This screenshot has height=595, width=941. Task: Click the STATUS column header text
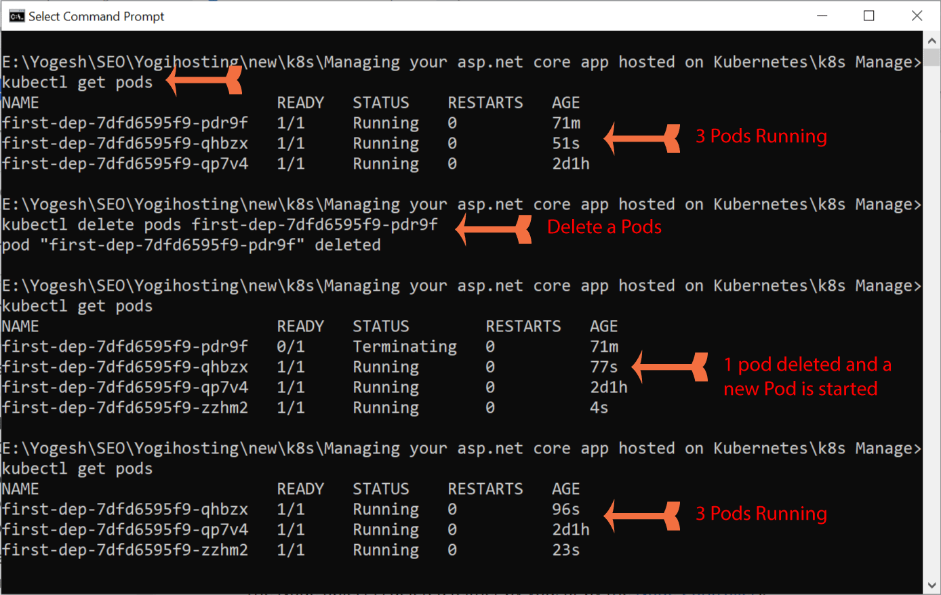(380, 102)
